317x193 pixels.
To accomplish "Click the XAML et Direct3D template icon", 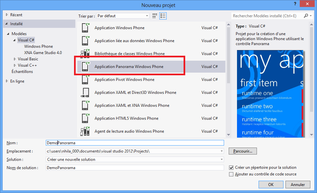I will pos(85,93).
